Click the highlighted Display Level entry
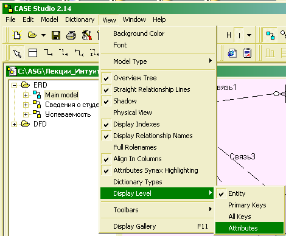 [x=158, y=193]
